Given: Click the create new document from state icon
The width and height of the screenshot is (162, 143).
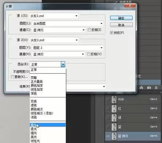Looking at the screenshot, I should pos(141,88).
